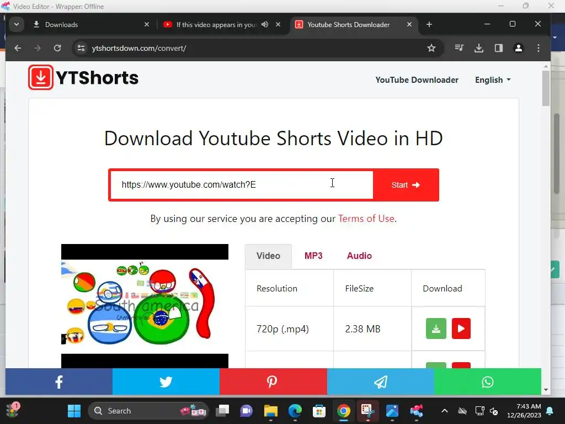Share on Facebook
565x424 pixels.
[58, 381]
